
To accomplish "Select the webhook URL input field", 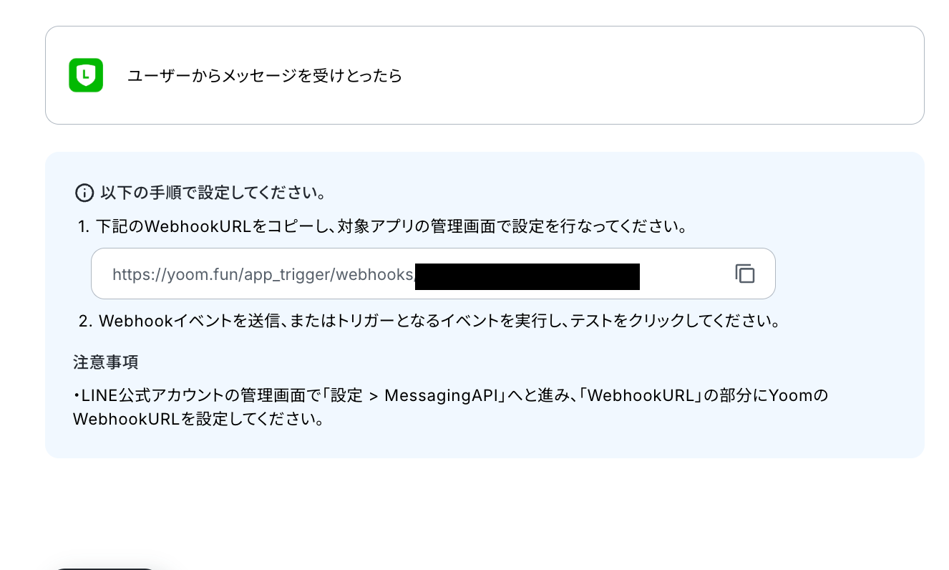I will [433, 274].
